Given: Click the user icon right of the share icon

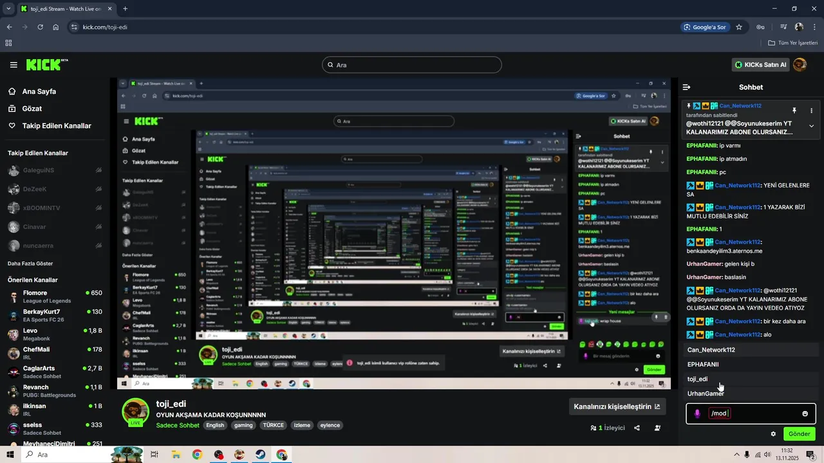Looking at the screenshot, I should [x=657, y=428].
